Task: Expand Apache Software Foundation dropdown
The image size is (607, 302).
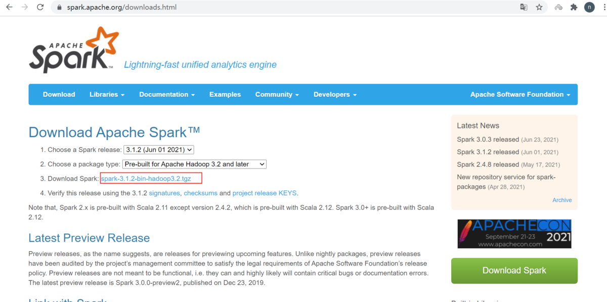Action: tap(520, 95)
